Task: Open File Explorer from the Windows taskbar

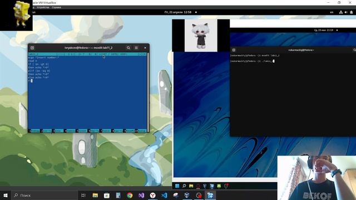Action: pos(95,195)
